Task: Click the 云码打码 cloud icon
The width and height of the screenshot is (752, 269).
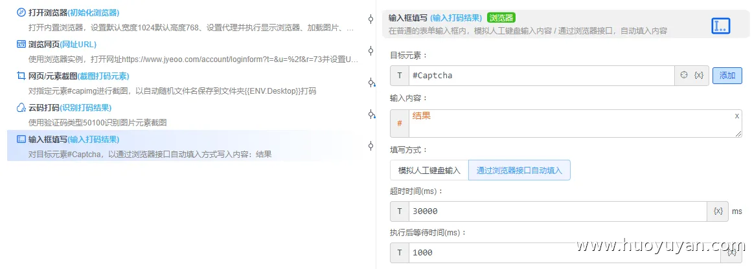Action: [x=21, y=108]
